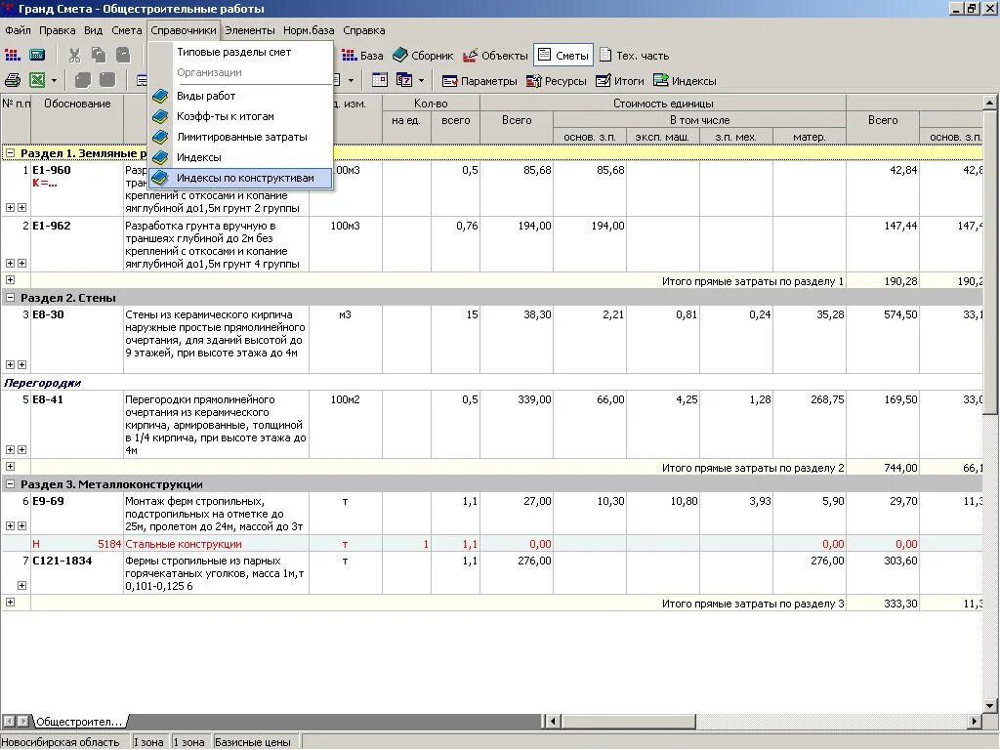The height and width of the screenshot is (750, 1000).
Task: Open the База normative base view
Action: 362,56
